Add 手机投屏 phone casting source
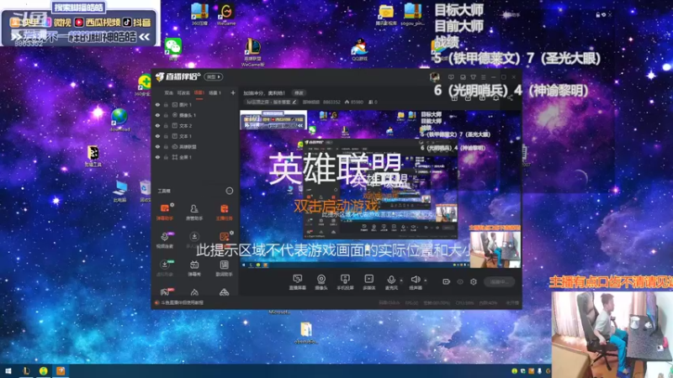Image resolution: width=673 pixels, height=378 pixels. (x=345, y=282)
